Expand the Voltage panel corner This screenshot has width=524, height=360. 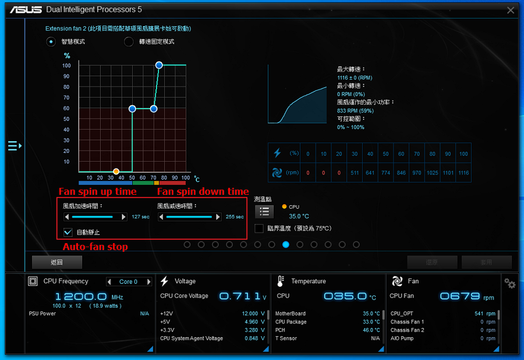pos(266,349)
